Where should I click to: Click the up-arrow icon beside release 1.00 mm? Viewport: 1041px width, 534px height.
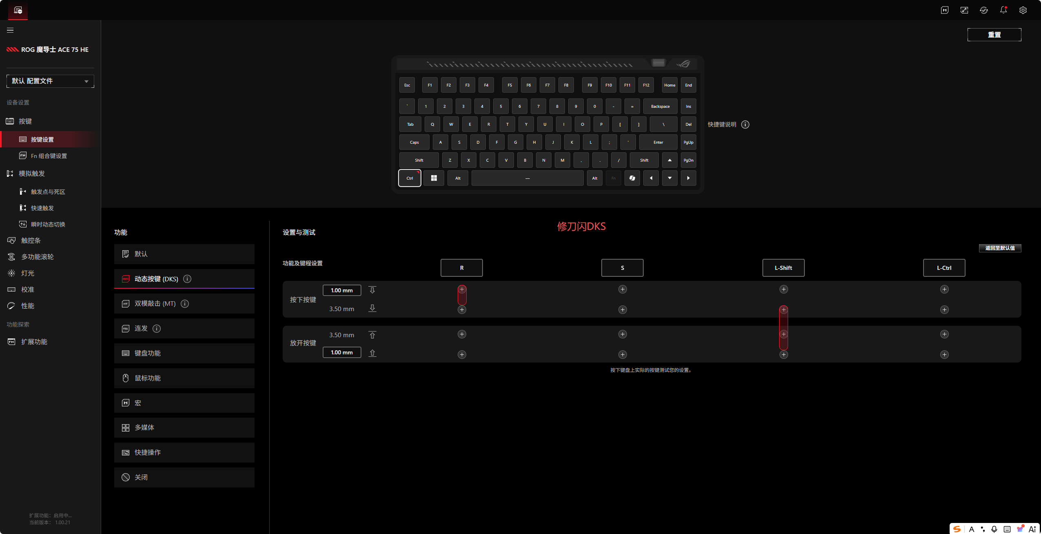pos(372,353)
